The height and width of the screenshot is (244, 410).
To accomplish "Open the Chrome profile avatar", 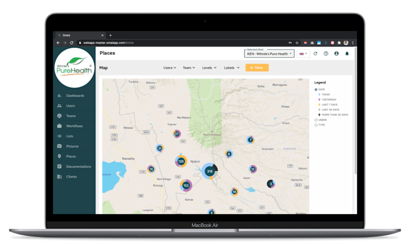I will (x=346, y=43).
